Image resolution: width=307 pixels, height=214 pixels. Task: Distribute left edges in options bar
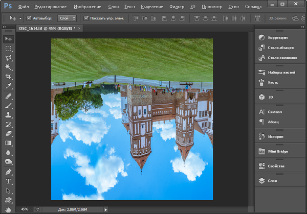click(x=225, y=18)
